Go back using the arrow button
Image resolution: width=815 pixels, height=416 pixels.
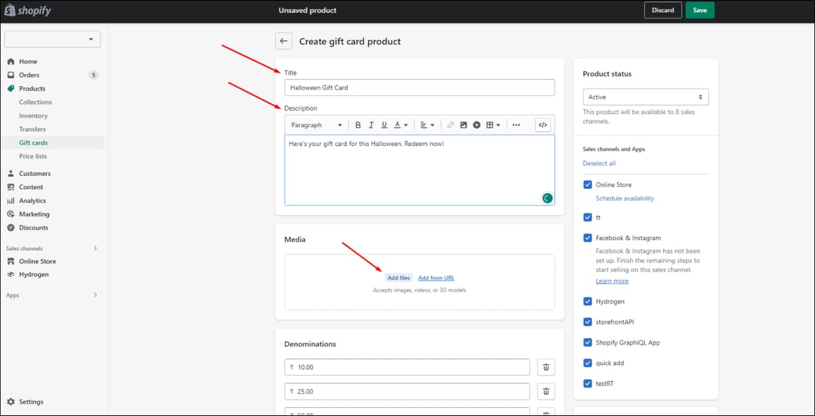(284, 41)
